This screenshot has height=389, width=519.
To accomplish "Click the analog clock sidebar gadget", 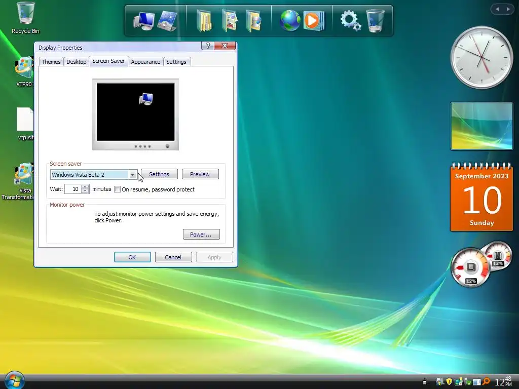I will [481, 58].
